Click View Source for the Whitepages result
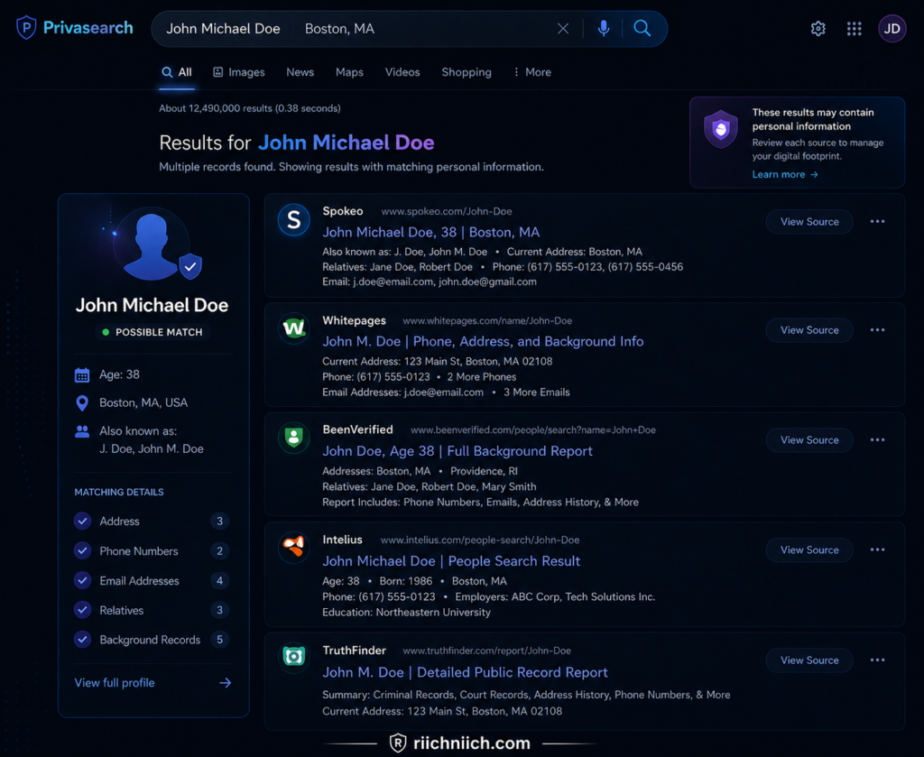The width and height of the screenshot is (924, 757). pos(809,330)
